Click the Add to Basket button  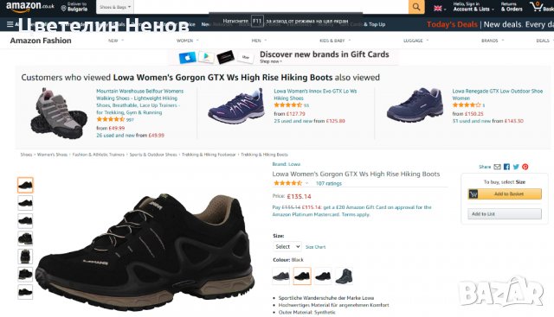click(x=505, y=194)
